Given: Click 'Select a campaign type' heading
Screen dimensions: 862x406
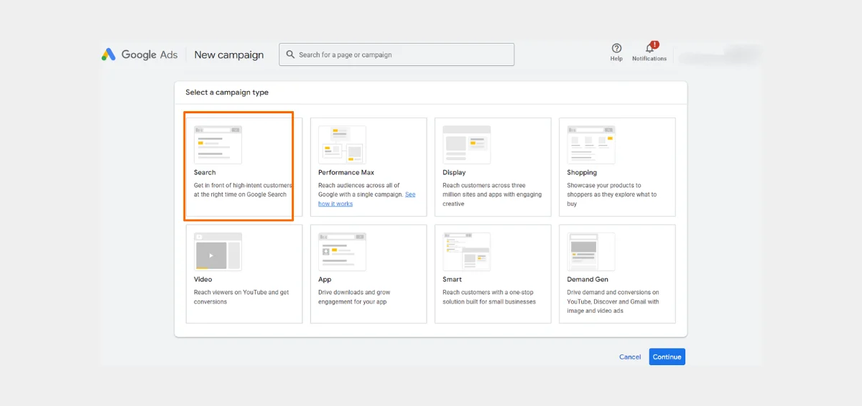Looking at the screenshot, I should click(227, 93).
